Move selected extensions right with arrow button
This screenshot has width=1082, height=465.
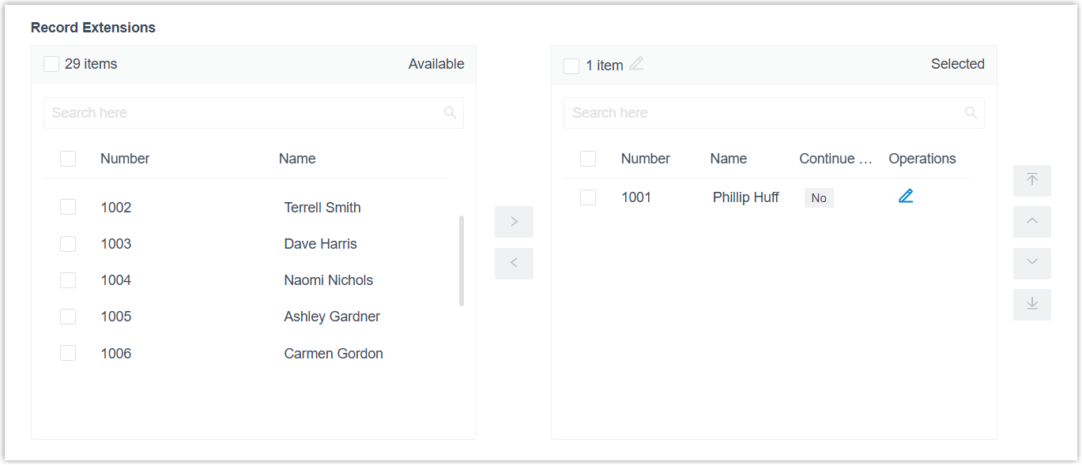(x=514, y=222)
